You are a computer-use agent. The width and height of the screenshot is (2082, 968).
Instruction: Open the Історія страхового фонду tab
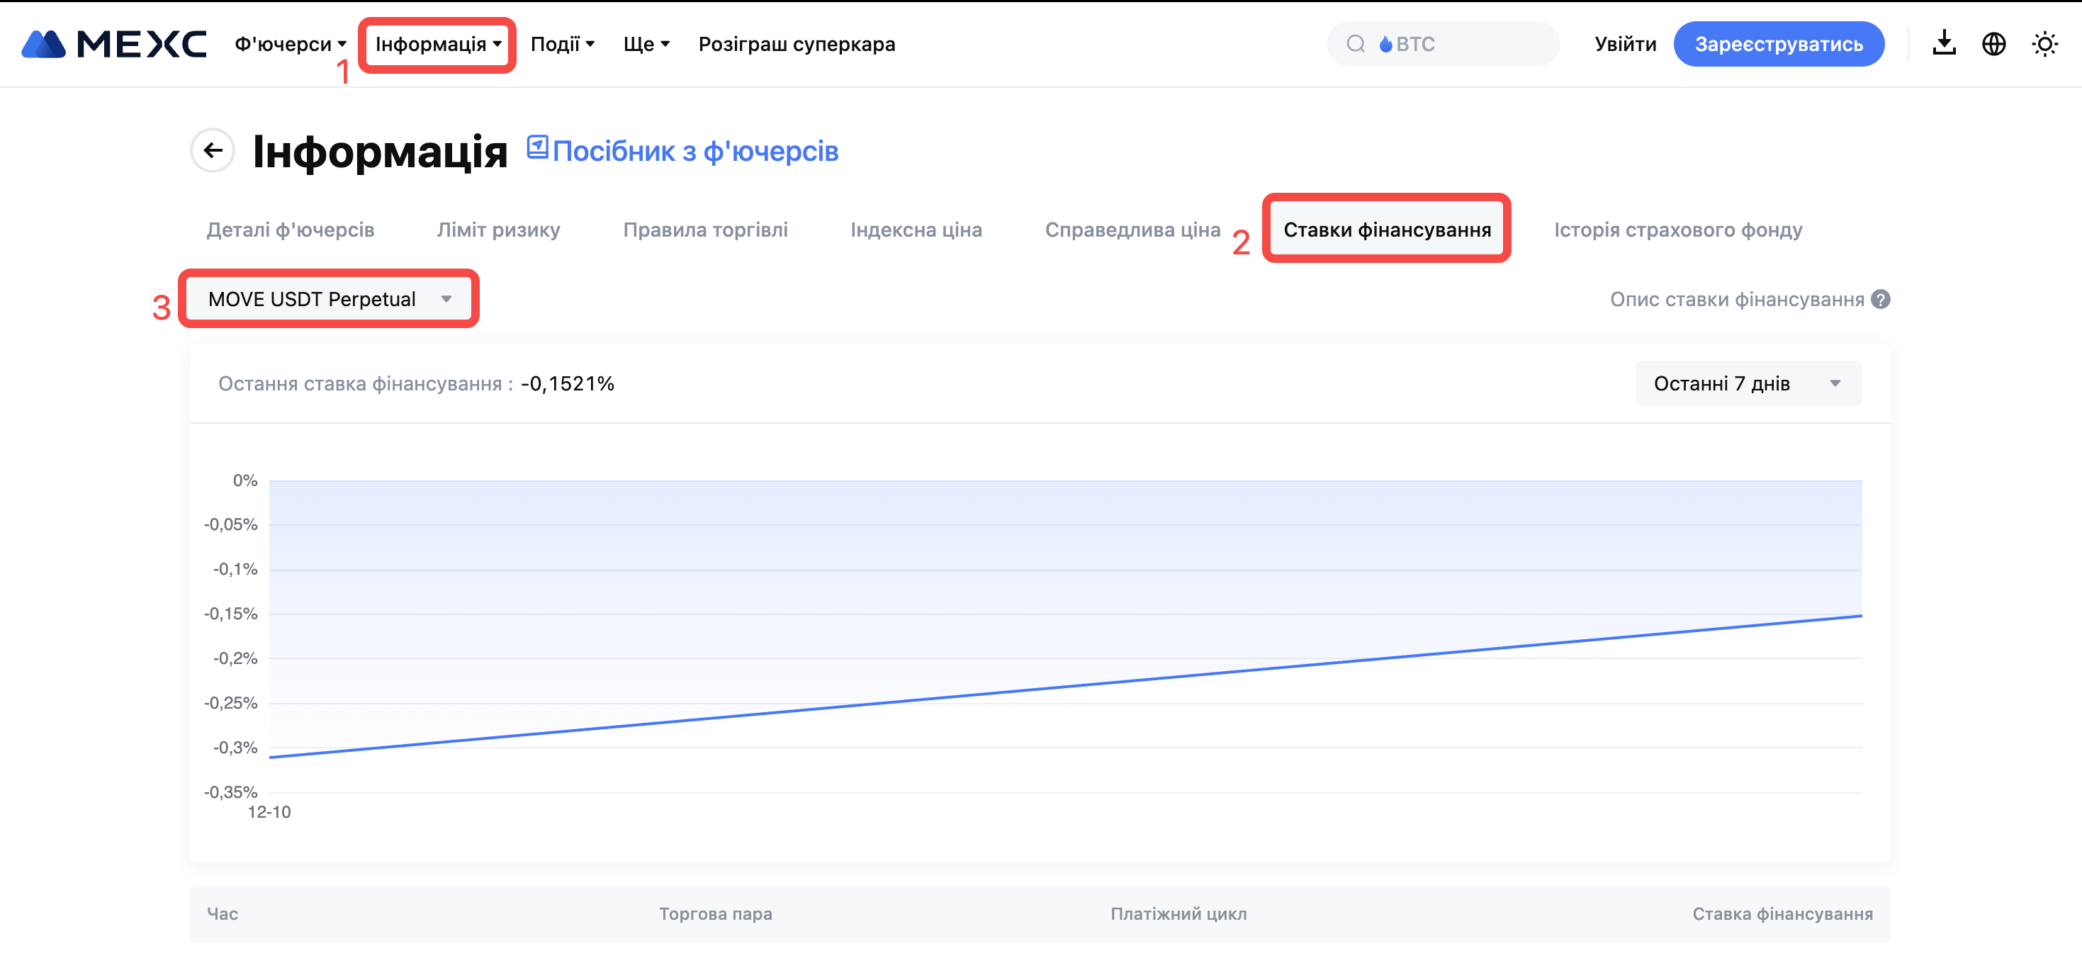click(1678, 230)
